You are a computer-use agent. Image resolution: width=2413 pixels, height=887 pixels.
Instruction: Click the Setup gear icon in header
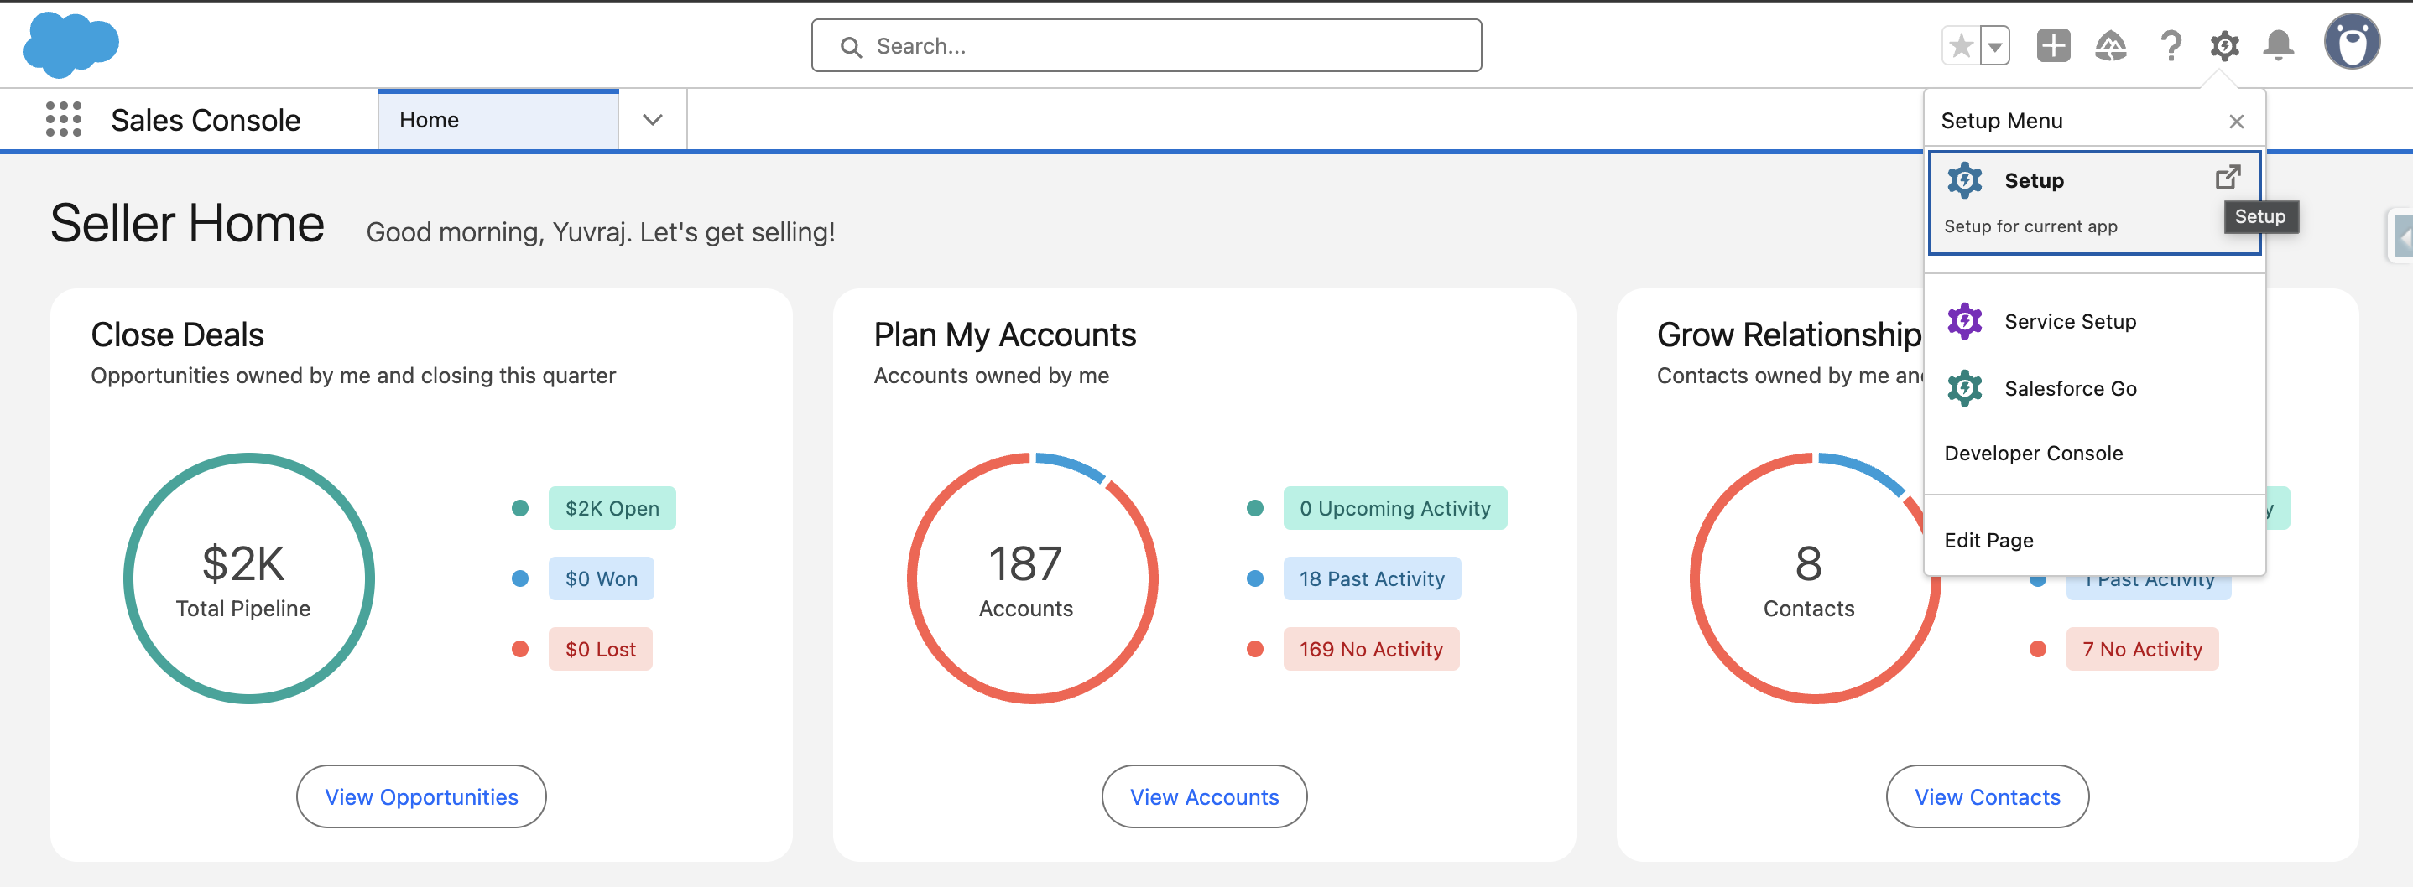coord(2223,45)
